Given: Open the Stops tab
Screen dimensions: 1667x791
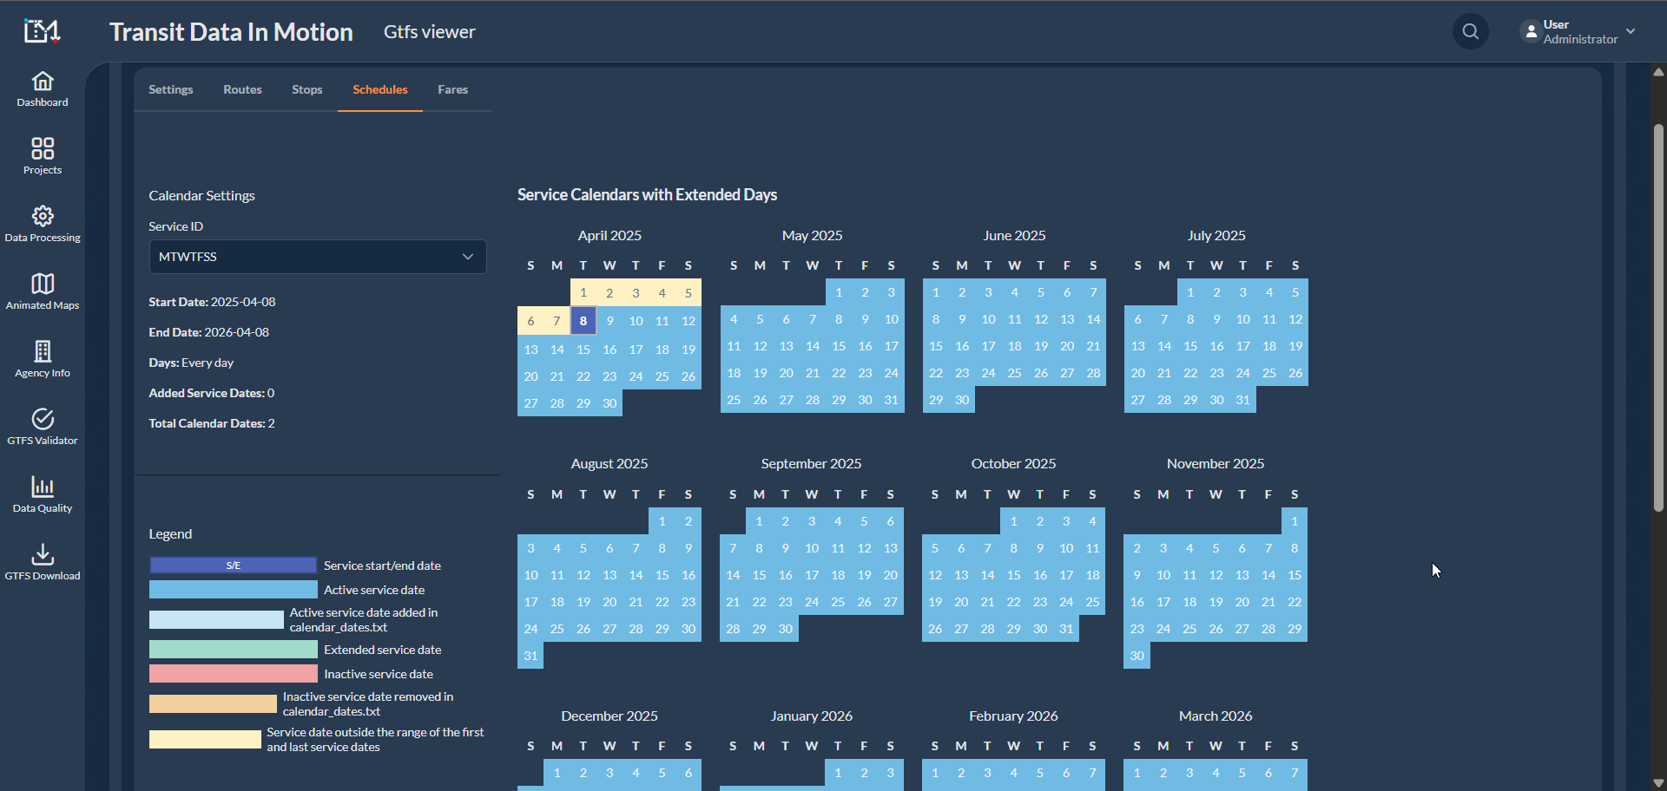Looking at the screenshot, I should tap(307, 90).
